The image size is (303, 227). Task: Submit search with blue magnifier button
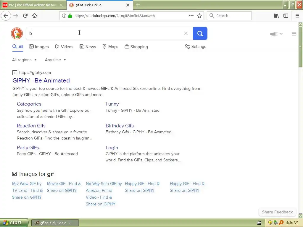click(200, 33)
